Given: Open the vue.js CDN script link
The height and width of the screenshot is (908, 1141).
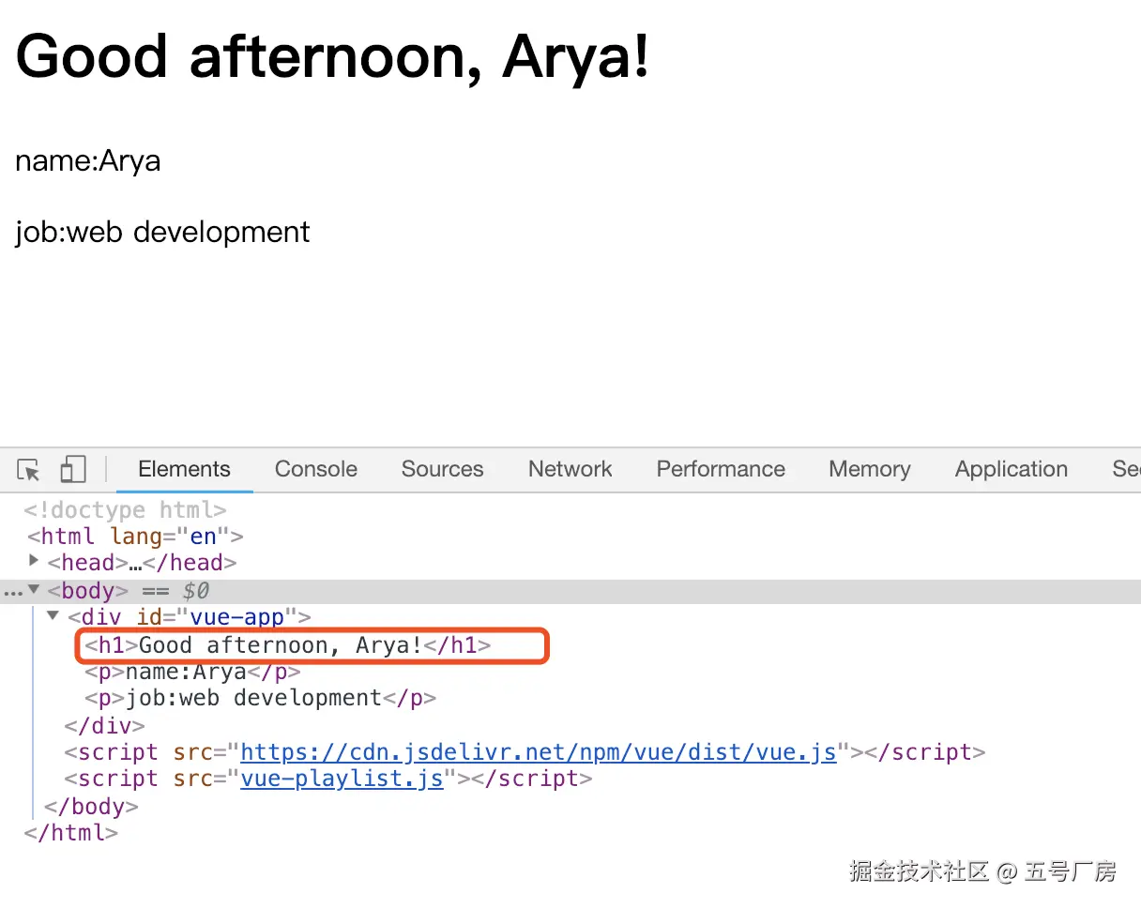Looking at the screenshot, I should tap(539, 752).
